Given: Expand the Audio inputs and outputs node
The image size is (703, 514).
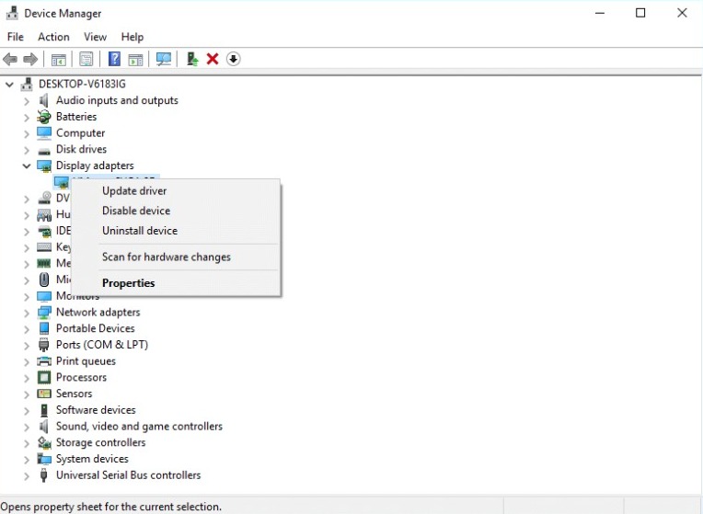Looking at the screenshot, I should click(x=27, y=100).
